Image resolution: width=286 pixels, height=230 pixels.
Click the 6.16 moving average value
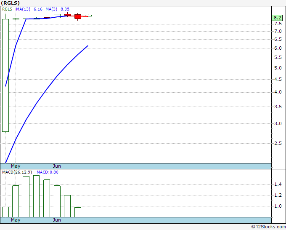click(38, 9)
